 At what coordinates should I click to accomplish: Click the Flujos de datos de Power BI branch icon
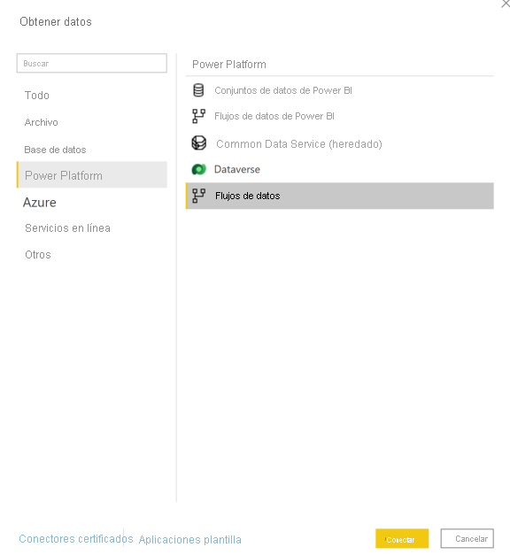pos(198,116)
